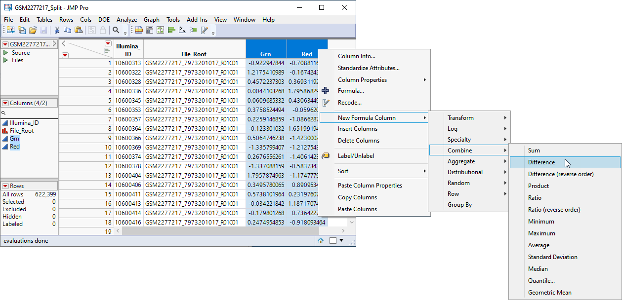
Task: Run the Source table script
Action: click(6, 53)
